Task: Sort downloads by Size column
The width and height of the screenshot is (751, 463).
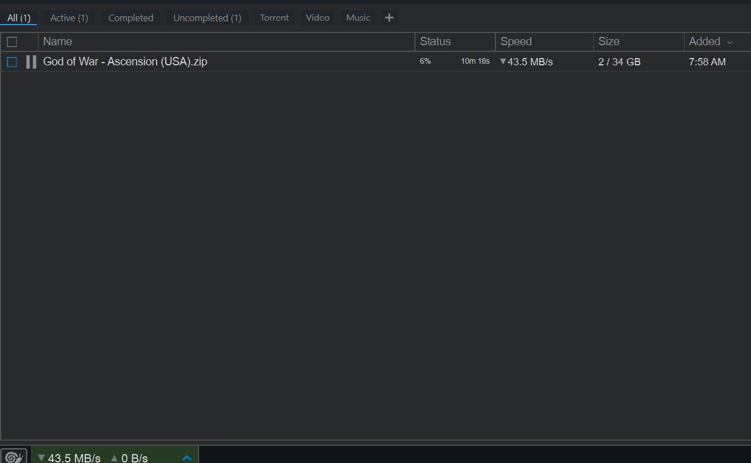Action: 639,41
